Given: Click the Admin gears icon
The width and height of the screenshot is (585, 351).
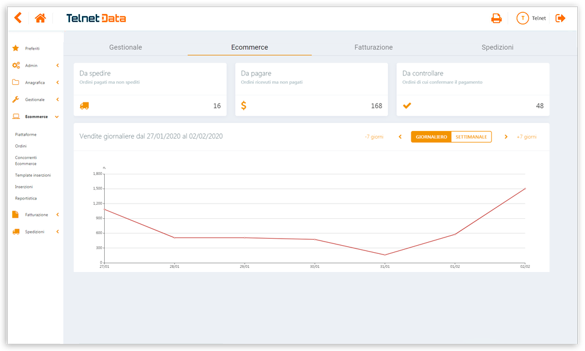Looking at the screenshot, I should tap(16, 66).
